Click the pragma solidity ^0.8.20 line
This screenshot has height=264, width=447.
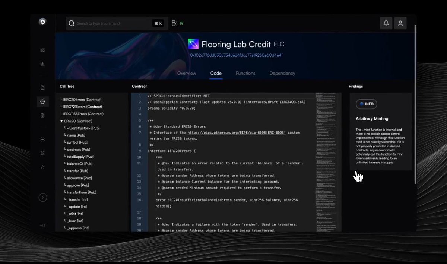[171, 108]
